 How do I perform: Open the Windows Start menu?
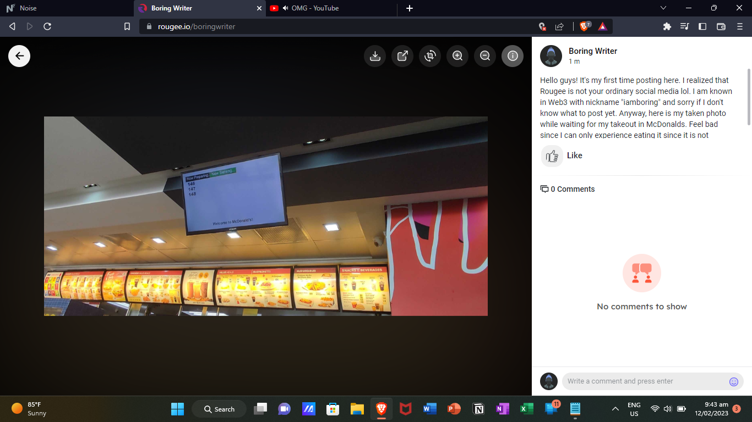tap(177, 409)
